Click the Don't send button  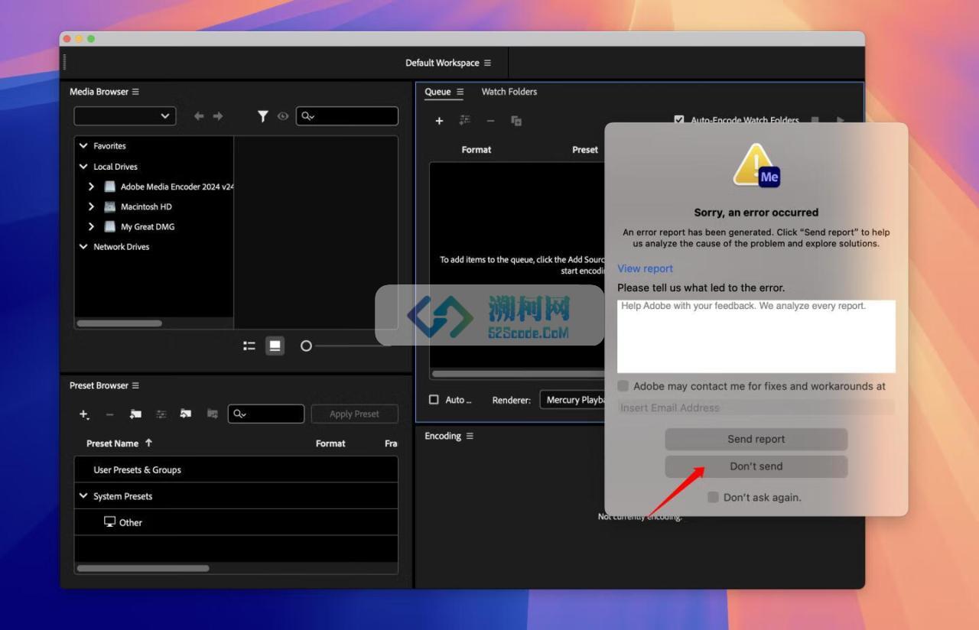tap(756, 466)
